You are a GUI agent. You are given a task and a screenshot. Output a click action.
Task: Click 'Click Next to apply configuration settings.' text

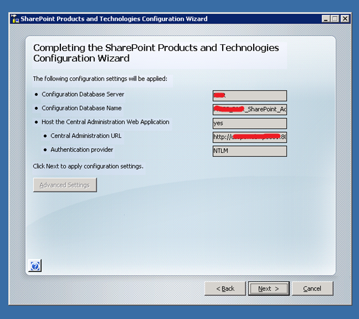pyautogui.click(x=88, y=166)
